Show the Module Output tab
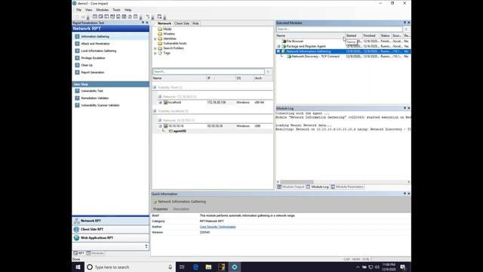The image size is (483, 272). click(x=291, y=187)
